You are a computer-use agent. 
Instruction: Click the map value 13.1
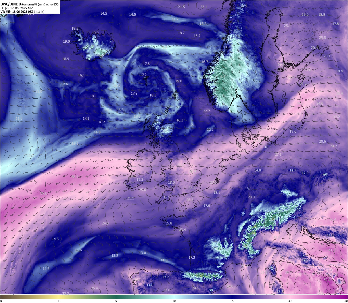tap(248, 189)
